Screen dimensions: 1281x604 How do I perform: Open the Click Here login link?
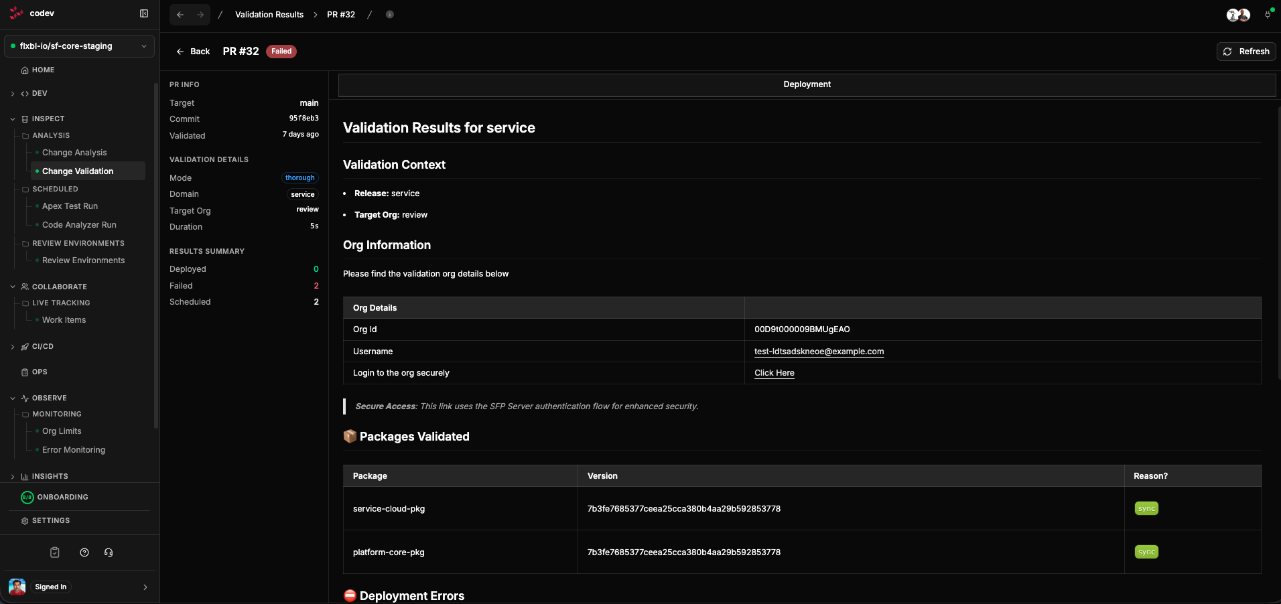pyautogui.click(x=774, y=373)
